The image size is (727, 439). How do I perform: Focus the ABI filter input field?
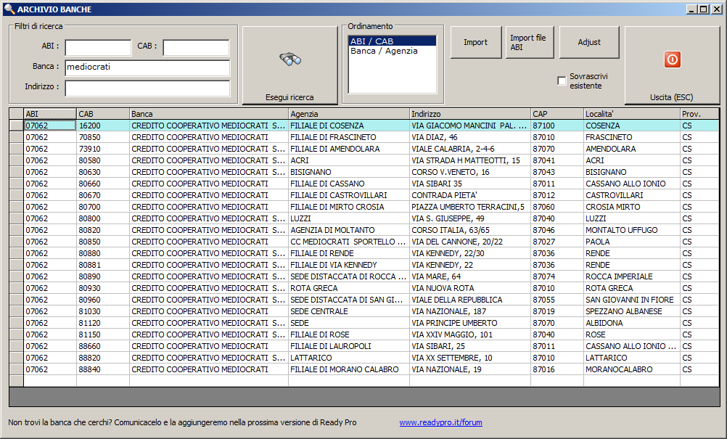point(98,47)
